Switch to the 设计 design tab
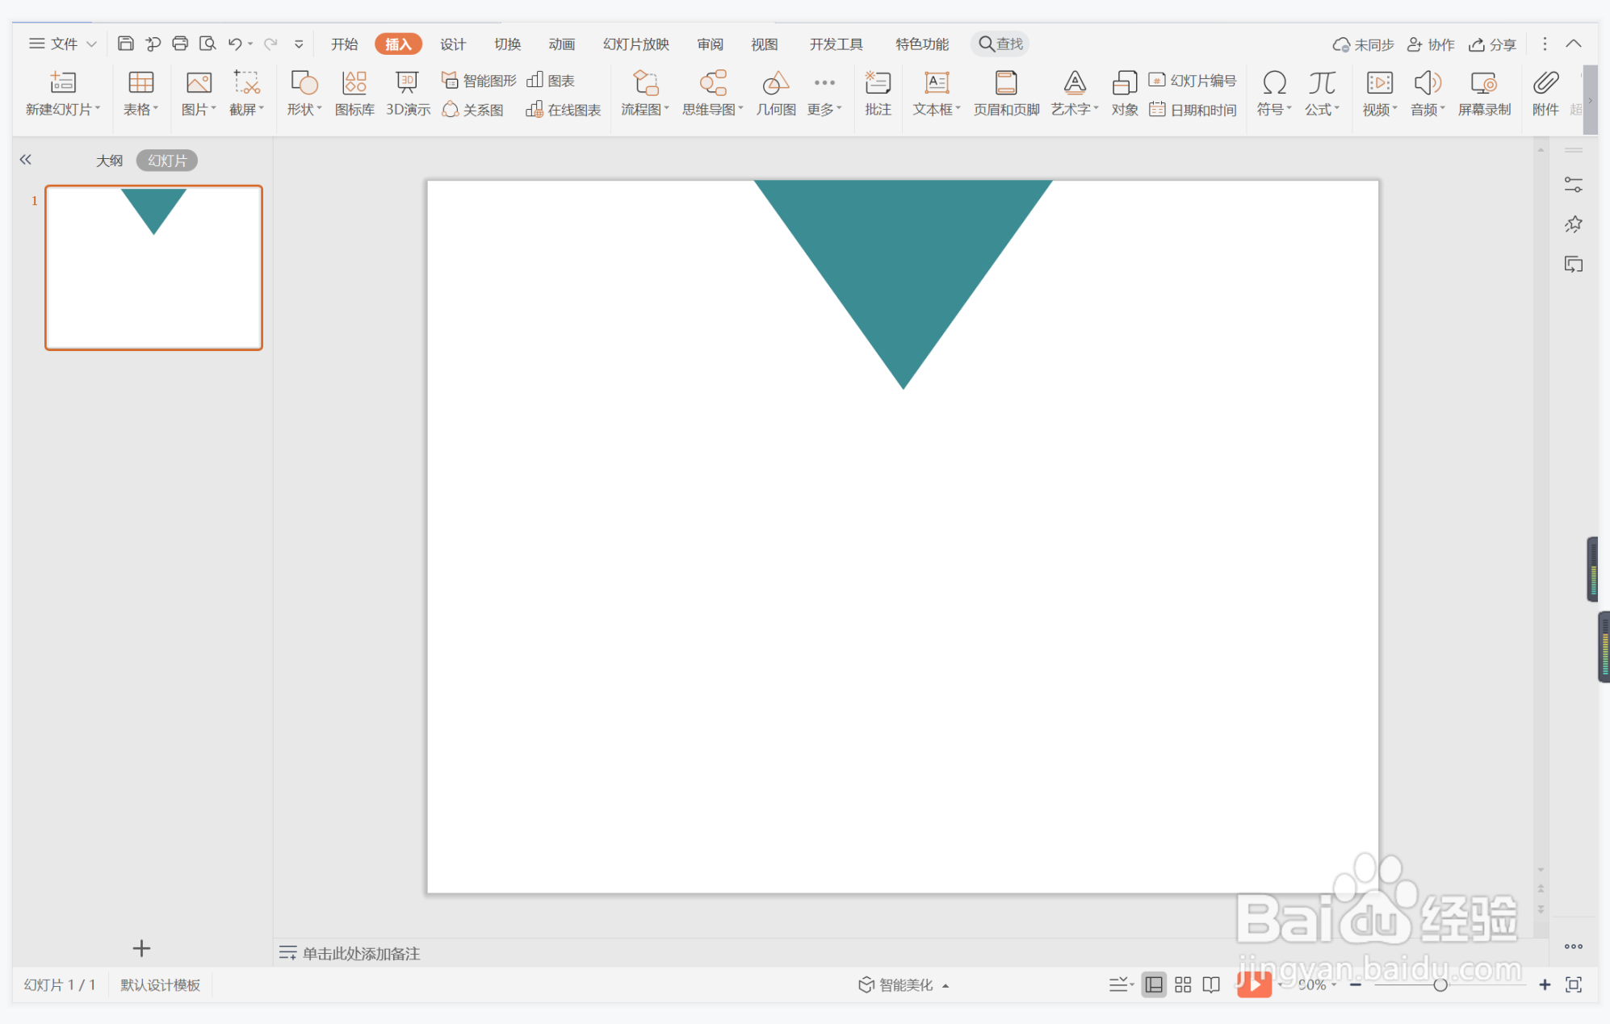This screenshot has height=1024, width=1610. click(x=452, y=44)
